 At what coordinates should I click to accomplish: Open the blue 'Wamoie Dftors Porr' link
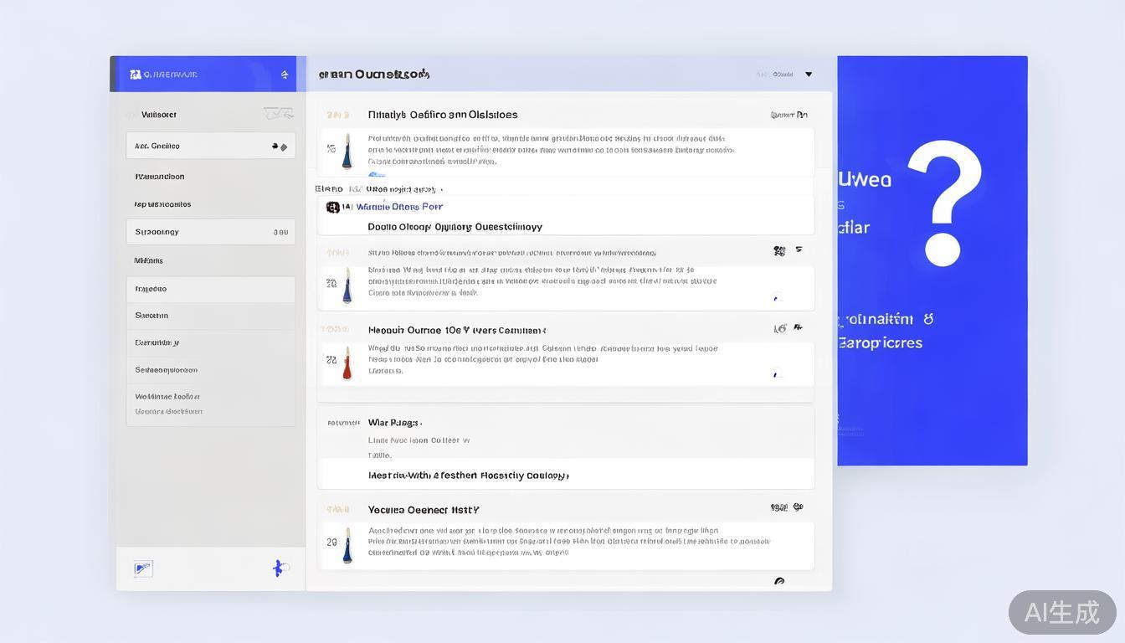tap(399, 207)
